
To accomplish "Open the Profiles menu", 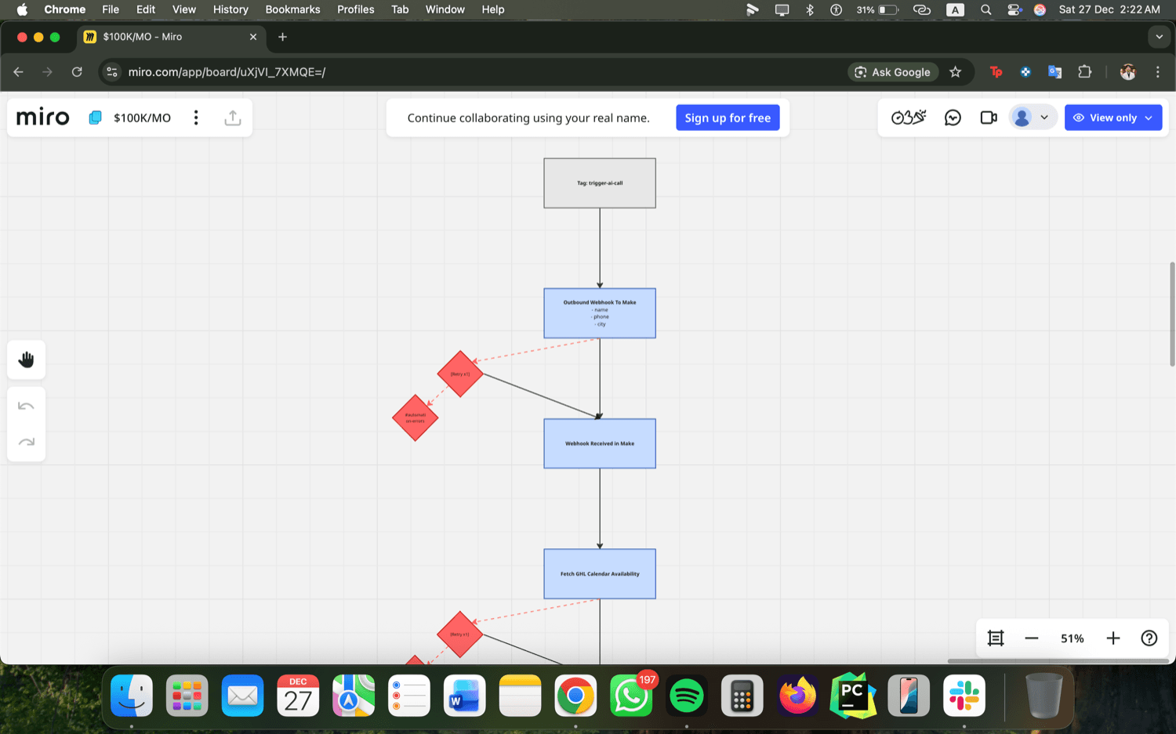I will tap(355, 9).
